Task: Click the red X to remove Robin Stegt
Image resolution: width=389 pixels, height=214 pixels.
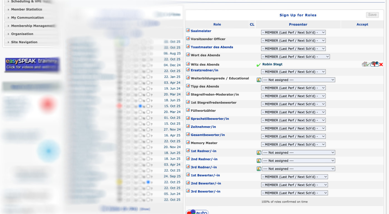Action: [x=381, y=64]
